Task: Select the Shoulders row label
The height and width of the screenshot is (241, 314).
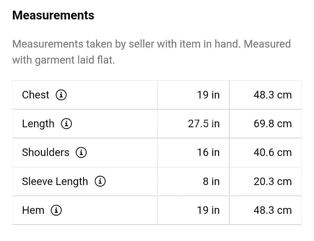Action: 46,152
